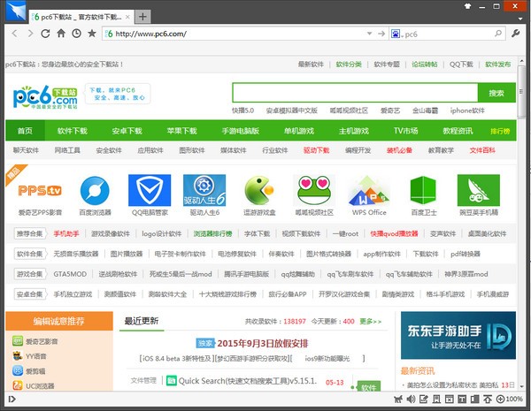Close the pc6下载站 tab
531x411 pixels.
[x=127, y=17]
